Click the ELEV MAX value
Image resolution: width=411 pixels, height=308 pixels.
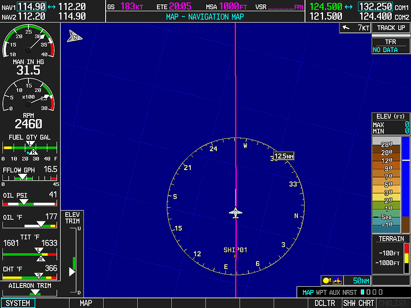point(407,124)
